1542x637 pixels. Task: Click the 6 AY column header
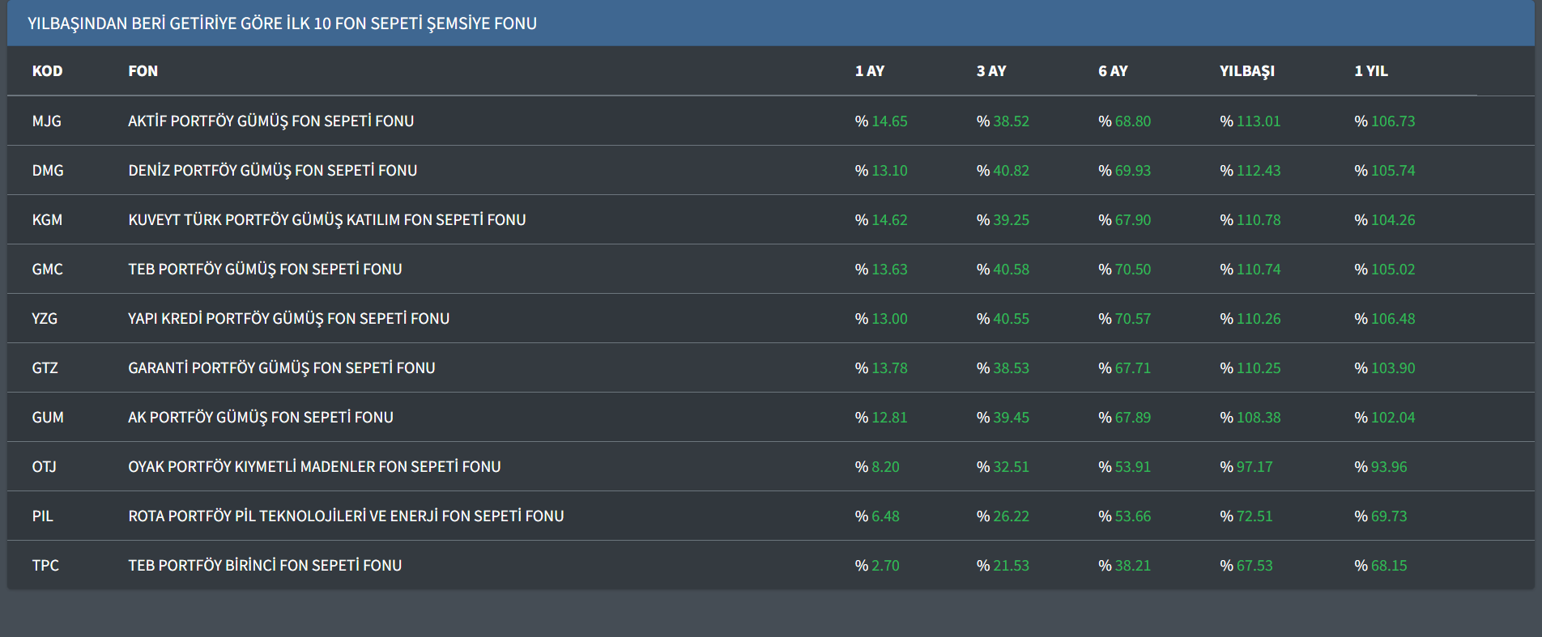pyautogui.click(x=1112, y=71)
